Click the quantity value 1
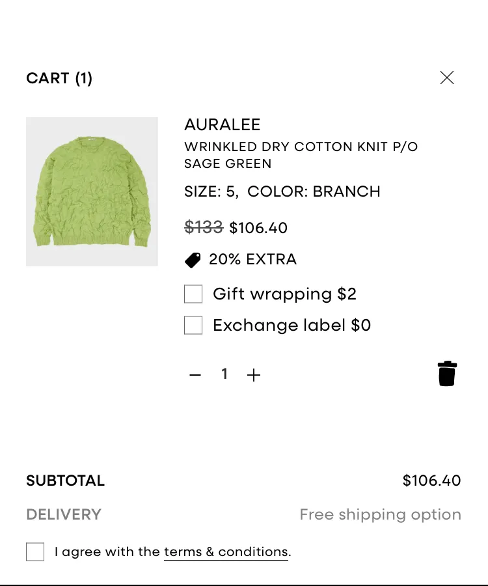 [x=224, y=374]
